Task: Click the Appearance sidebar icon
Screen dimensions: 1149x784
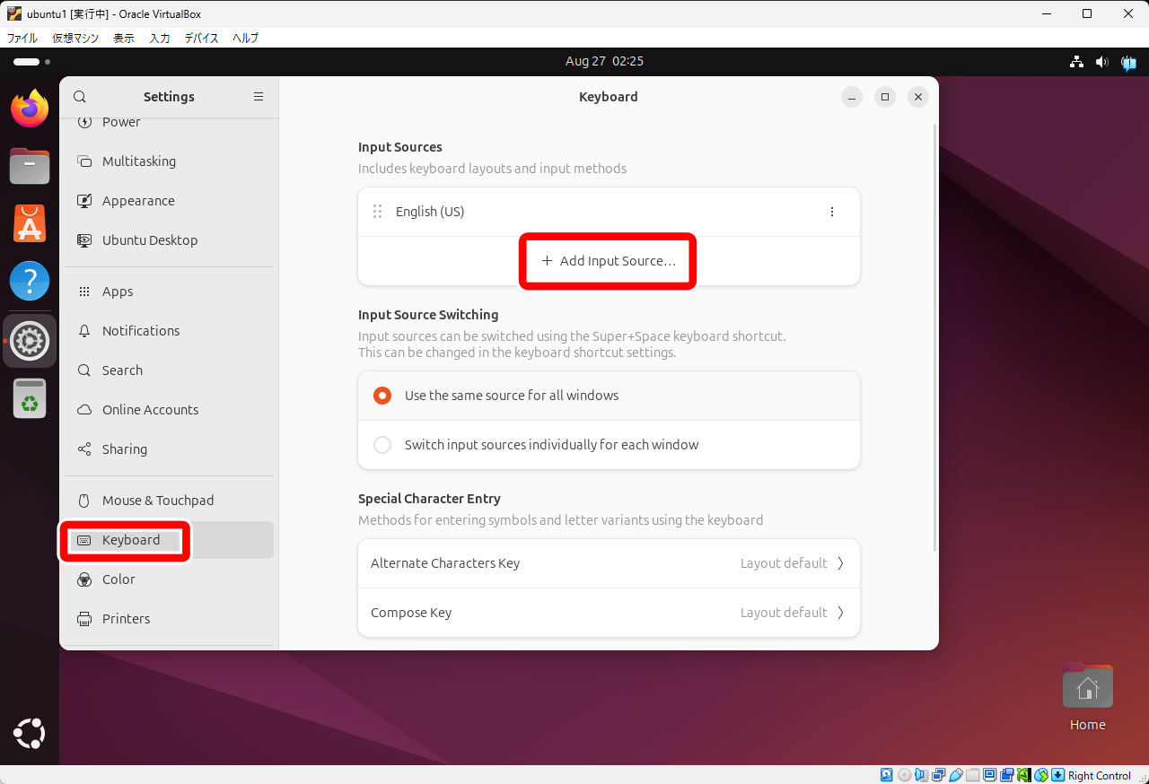Action: [x=84, y=201]
